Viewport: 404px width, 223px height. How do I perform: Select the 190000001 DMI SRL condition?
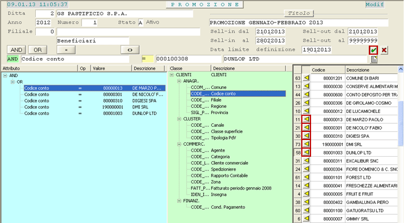point(94,107)
